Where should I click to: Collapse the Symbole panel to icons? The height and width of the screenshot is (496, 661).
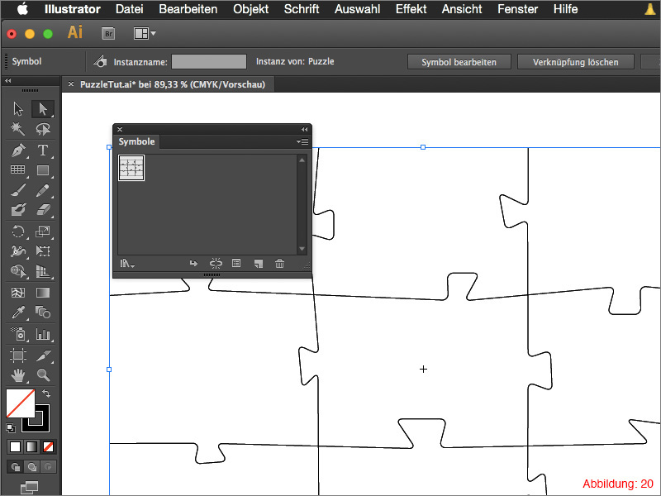click(305, 129)
